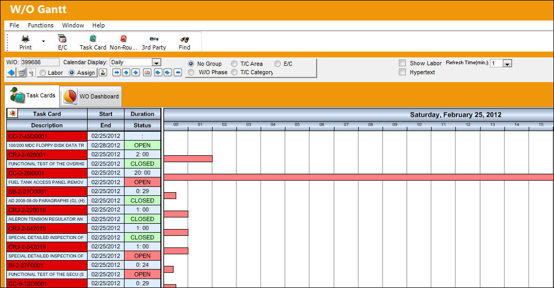Click the 12 hour marker on timeline
This screenshot has height=288, width=554.
point(468,125)
